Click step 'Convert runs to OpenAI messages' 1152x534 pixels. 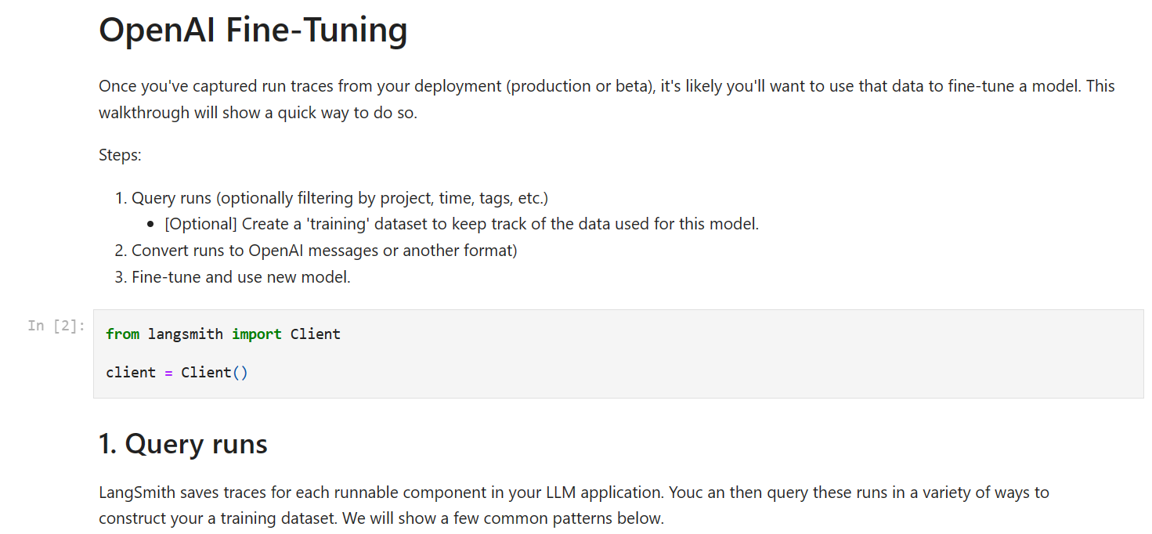click(323, 251)
